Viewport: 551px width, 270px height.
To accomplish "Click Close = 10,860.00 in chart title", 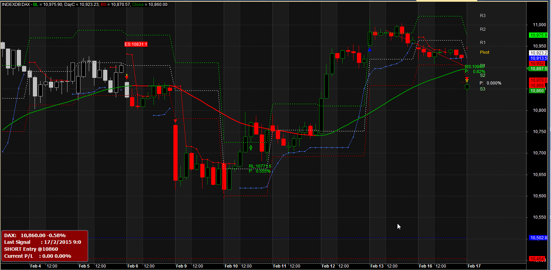I will pyautogui.click(x=150, y=5).
